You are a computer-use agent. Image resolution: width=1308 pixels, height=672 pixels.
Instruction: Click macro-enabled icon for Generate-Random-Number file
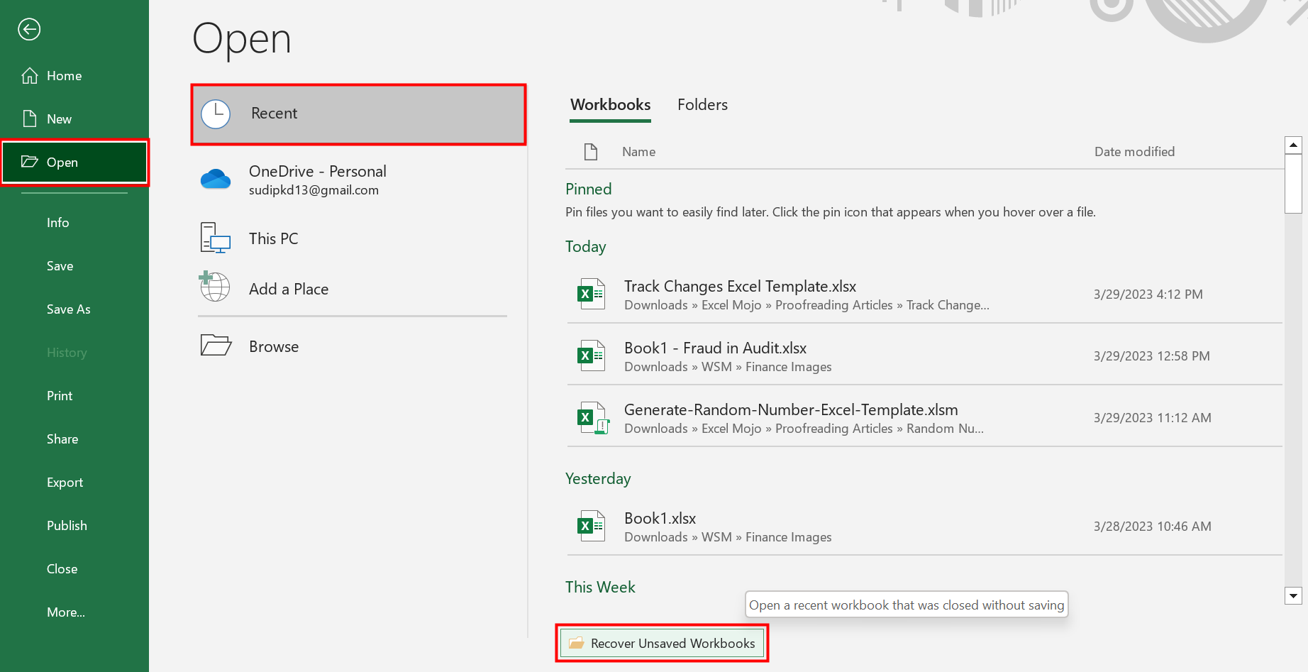[594, 417]
